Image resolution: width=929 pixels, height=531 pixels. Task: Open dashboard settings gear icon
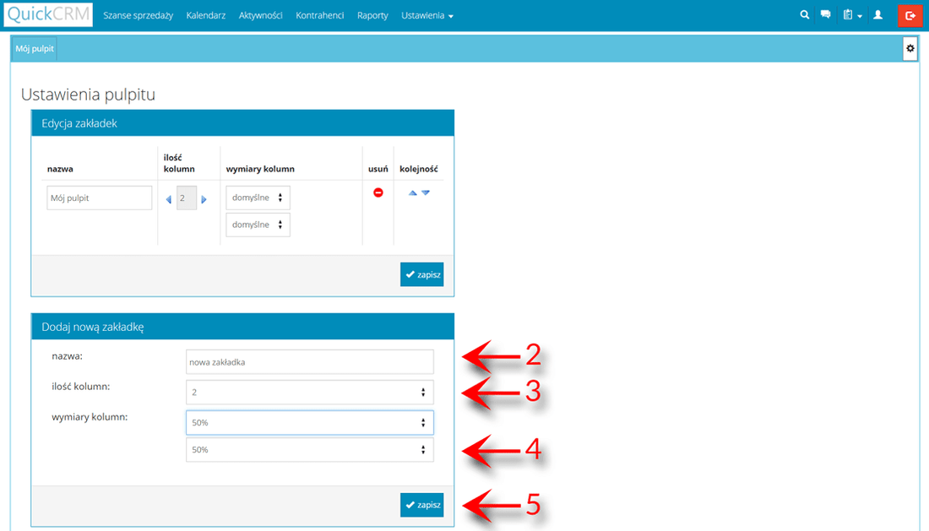coord(910,49)
